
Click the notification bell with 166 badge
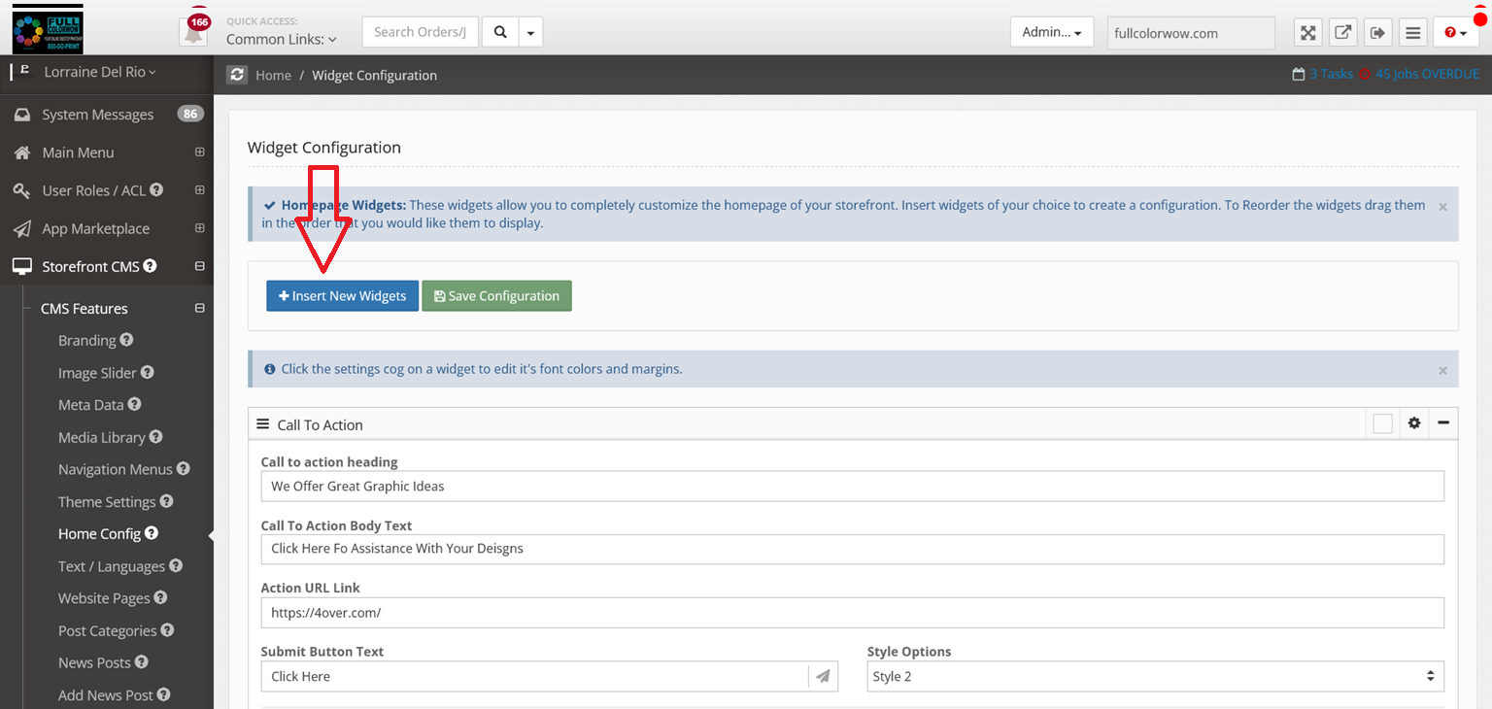point(195,32)
